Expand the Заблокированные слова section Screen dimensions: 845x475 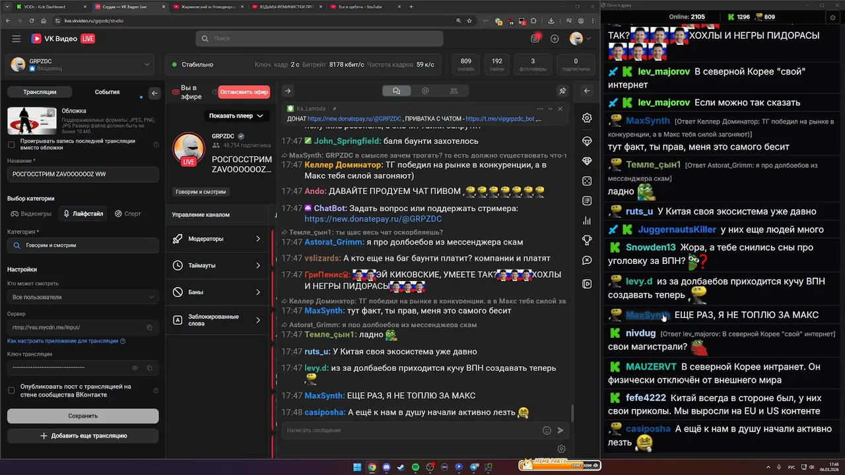pyautogui.click(x=217, y=320)
